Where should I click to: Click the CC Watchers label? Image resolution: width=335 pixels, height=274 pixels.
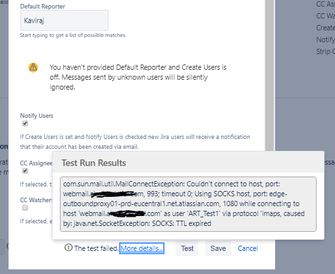click(36, 200)
